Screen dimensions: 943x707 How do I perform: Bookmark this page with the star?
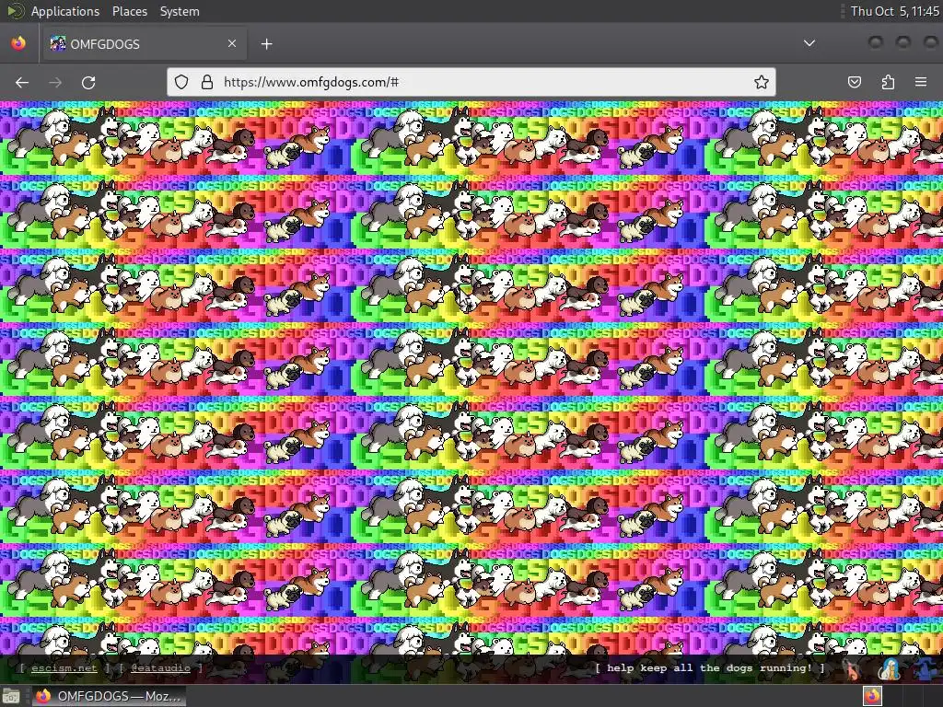click(x=762, y=82)
